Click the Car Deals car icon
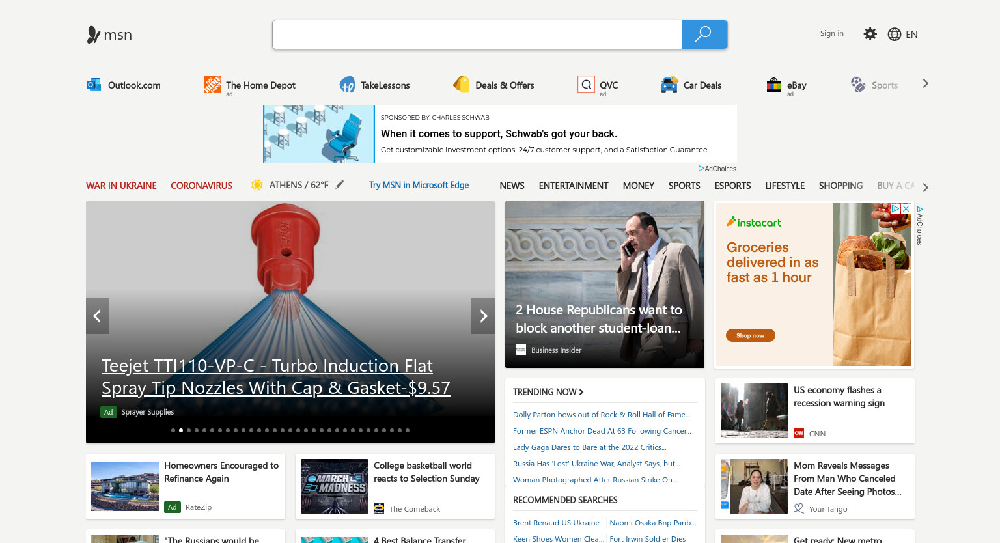The height and width of the screenshot is (543, 1000). (x=669, y=85)
